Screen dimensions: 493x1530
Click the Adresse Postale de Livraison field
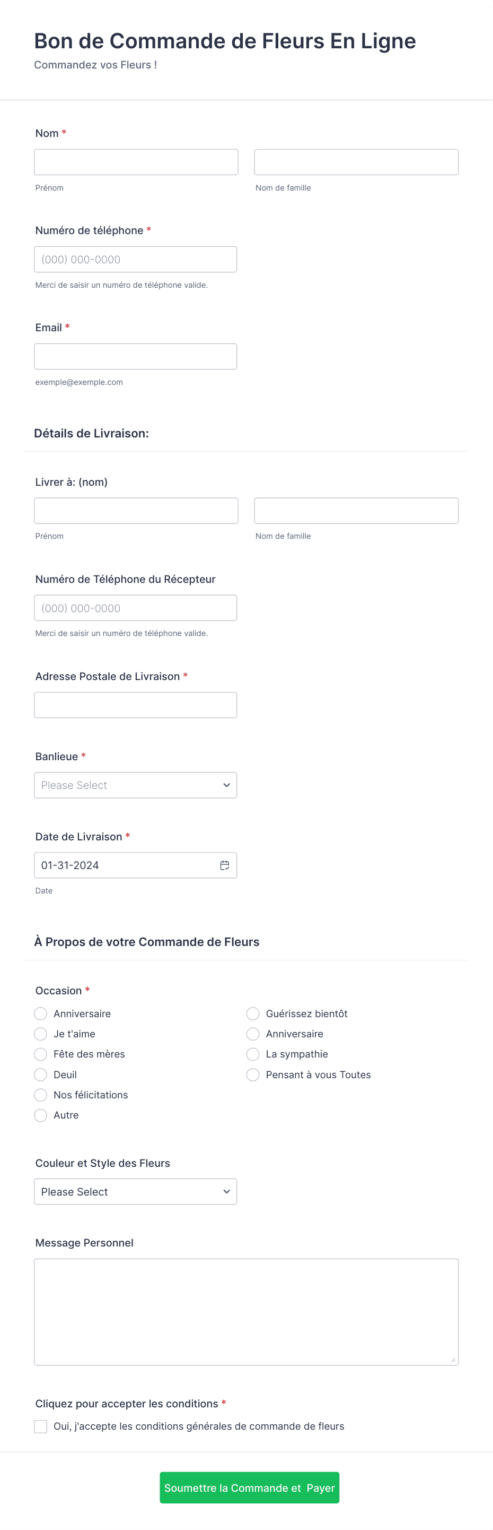pos(135,705)
